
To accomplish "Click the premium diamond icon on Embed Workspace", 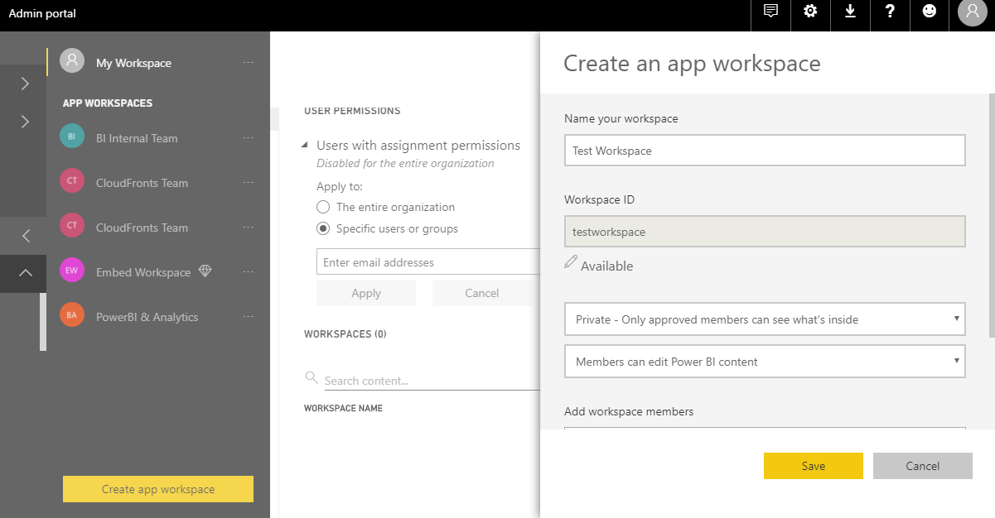I will [x=205, y=271].
